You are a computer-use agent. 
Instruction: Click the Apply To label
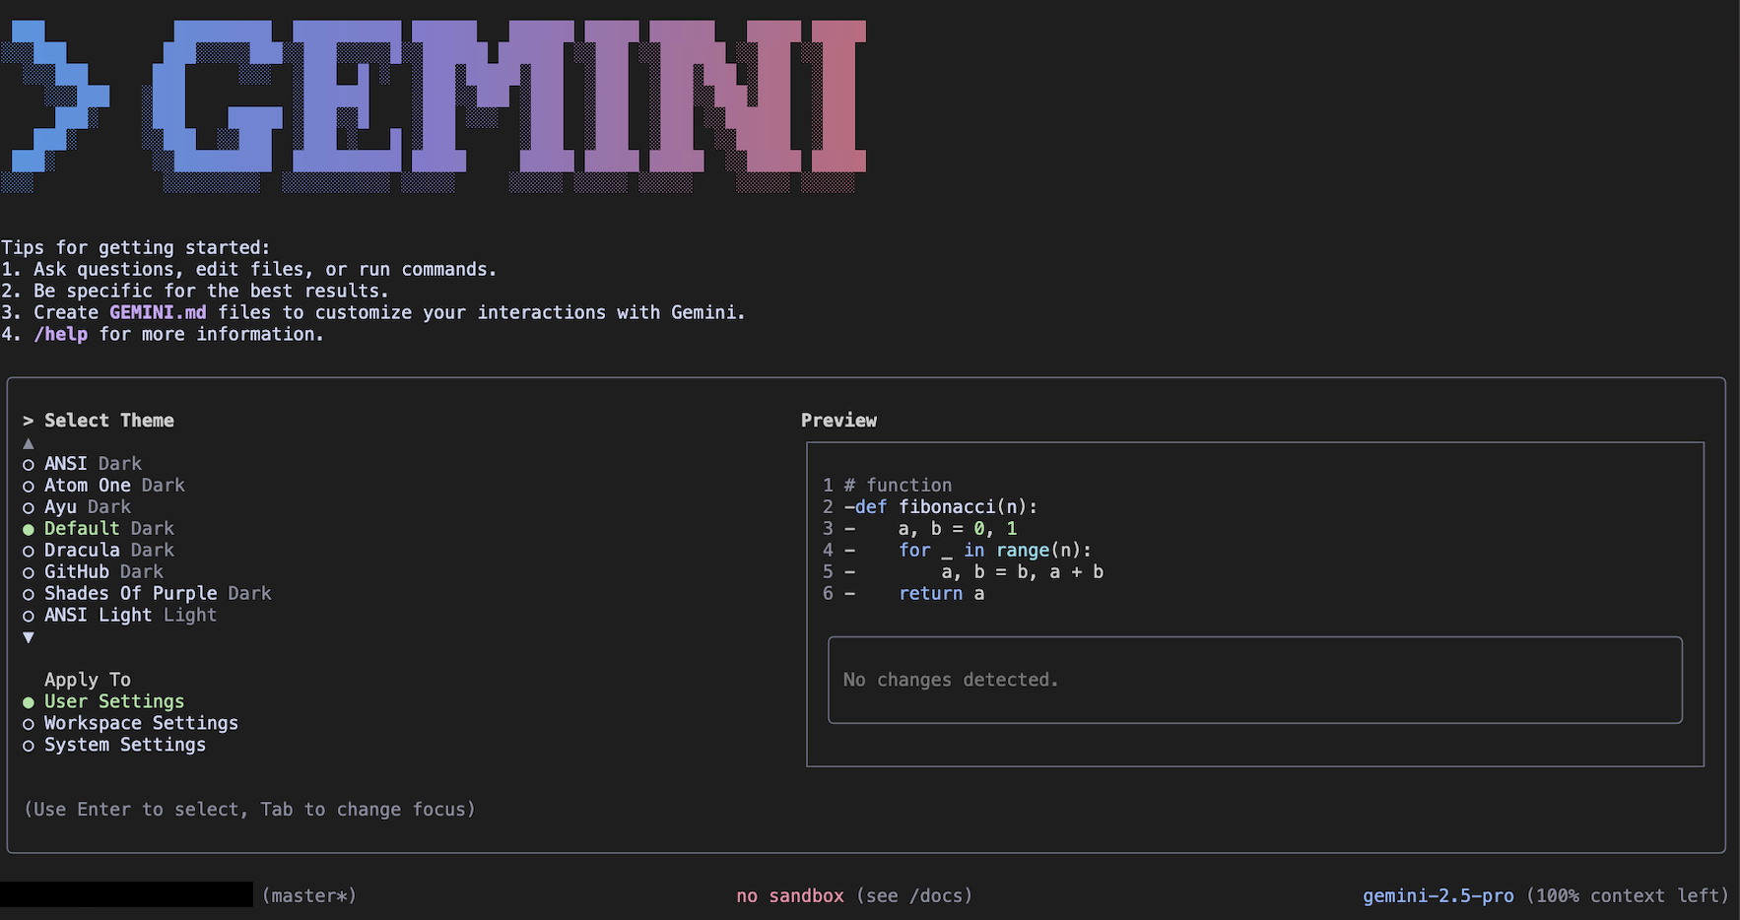(88, 681)
